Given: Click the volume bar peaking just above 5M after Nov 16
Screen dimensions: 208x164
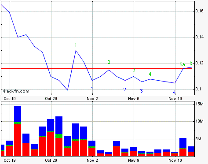Looking at the screenshot, I should 183,147.
